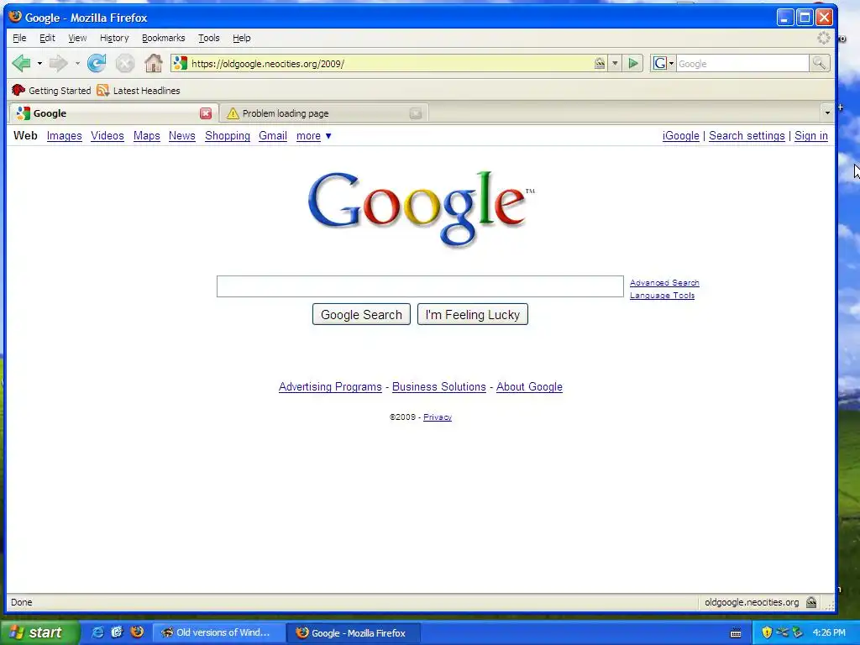Screen dimensions: 860x645
Task: Open the Help menu
Action: (x=241, y=38)
